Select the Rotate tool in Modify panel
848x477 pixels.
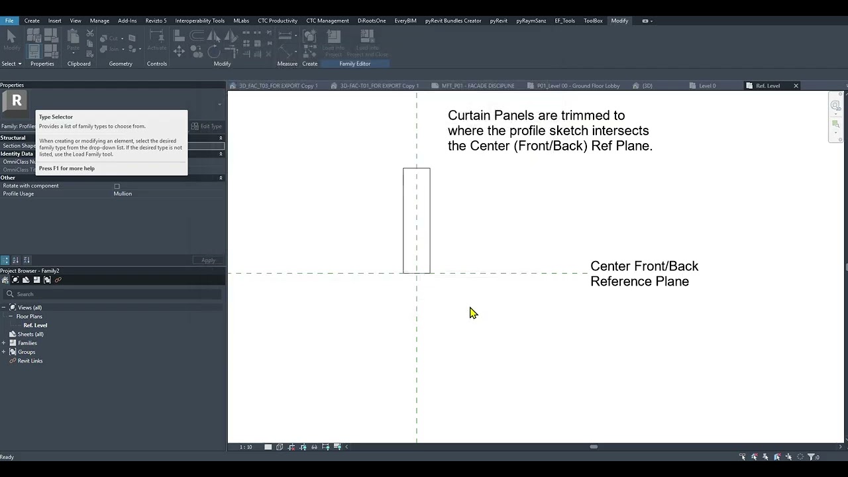click(x=214, y=51)
